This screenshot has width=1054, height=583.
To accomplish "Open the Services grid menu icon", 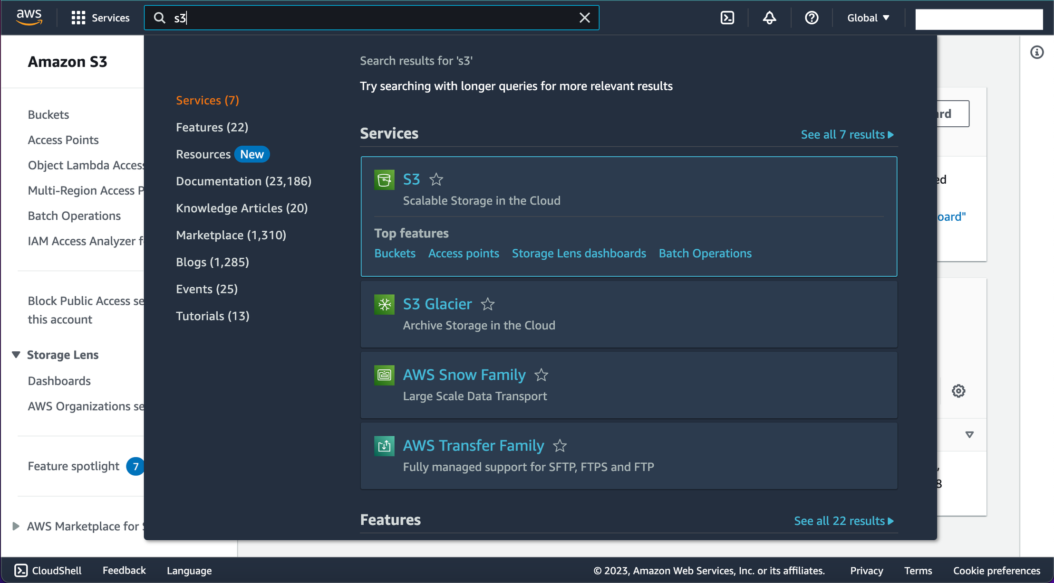I will [78, 18].
